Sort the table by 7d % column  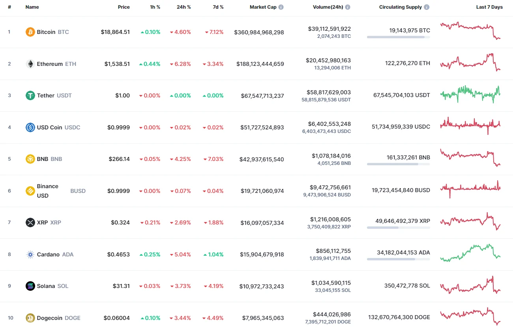218,7
